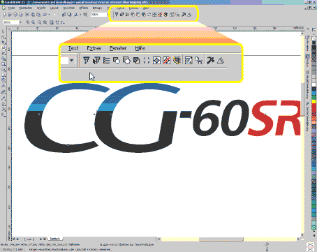Viewport: 317px width, 252px height.
Task: Go to first page in page navigator
Action: point(13,239)
